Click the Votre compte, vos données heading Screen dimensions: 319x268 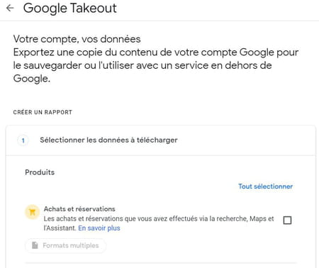pyautogui.click(x=77, y=39)
